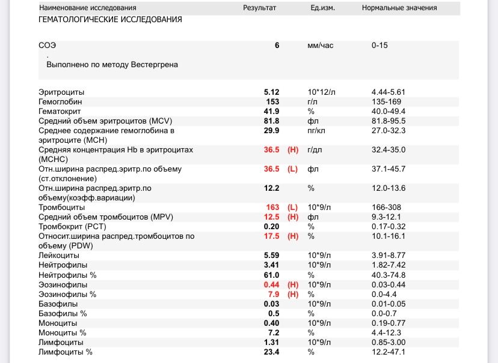The height and width of the screenshot is (363, 498).
Task: Select the "ГЕМАТОЛОГИЧЕСКИЕ ИССЛЕДОВАНИЯ" section heading
Action: [x=110, y=20]
